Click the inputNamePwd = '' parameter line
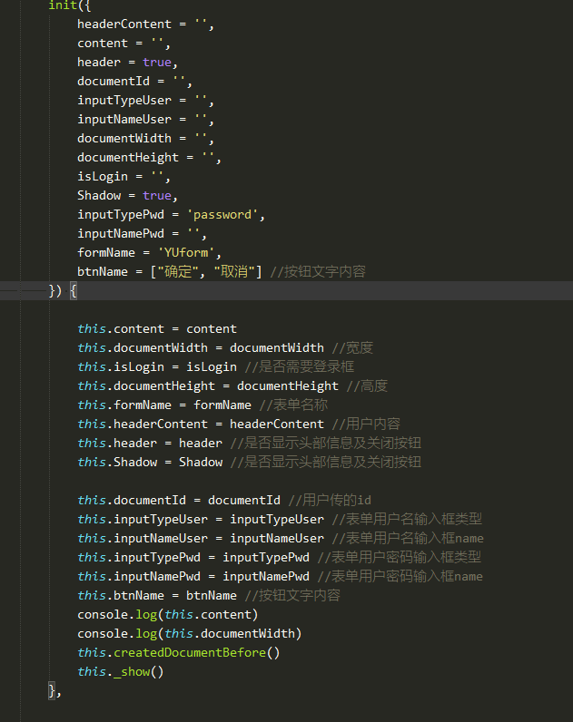 coord(142,234)
